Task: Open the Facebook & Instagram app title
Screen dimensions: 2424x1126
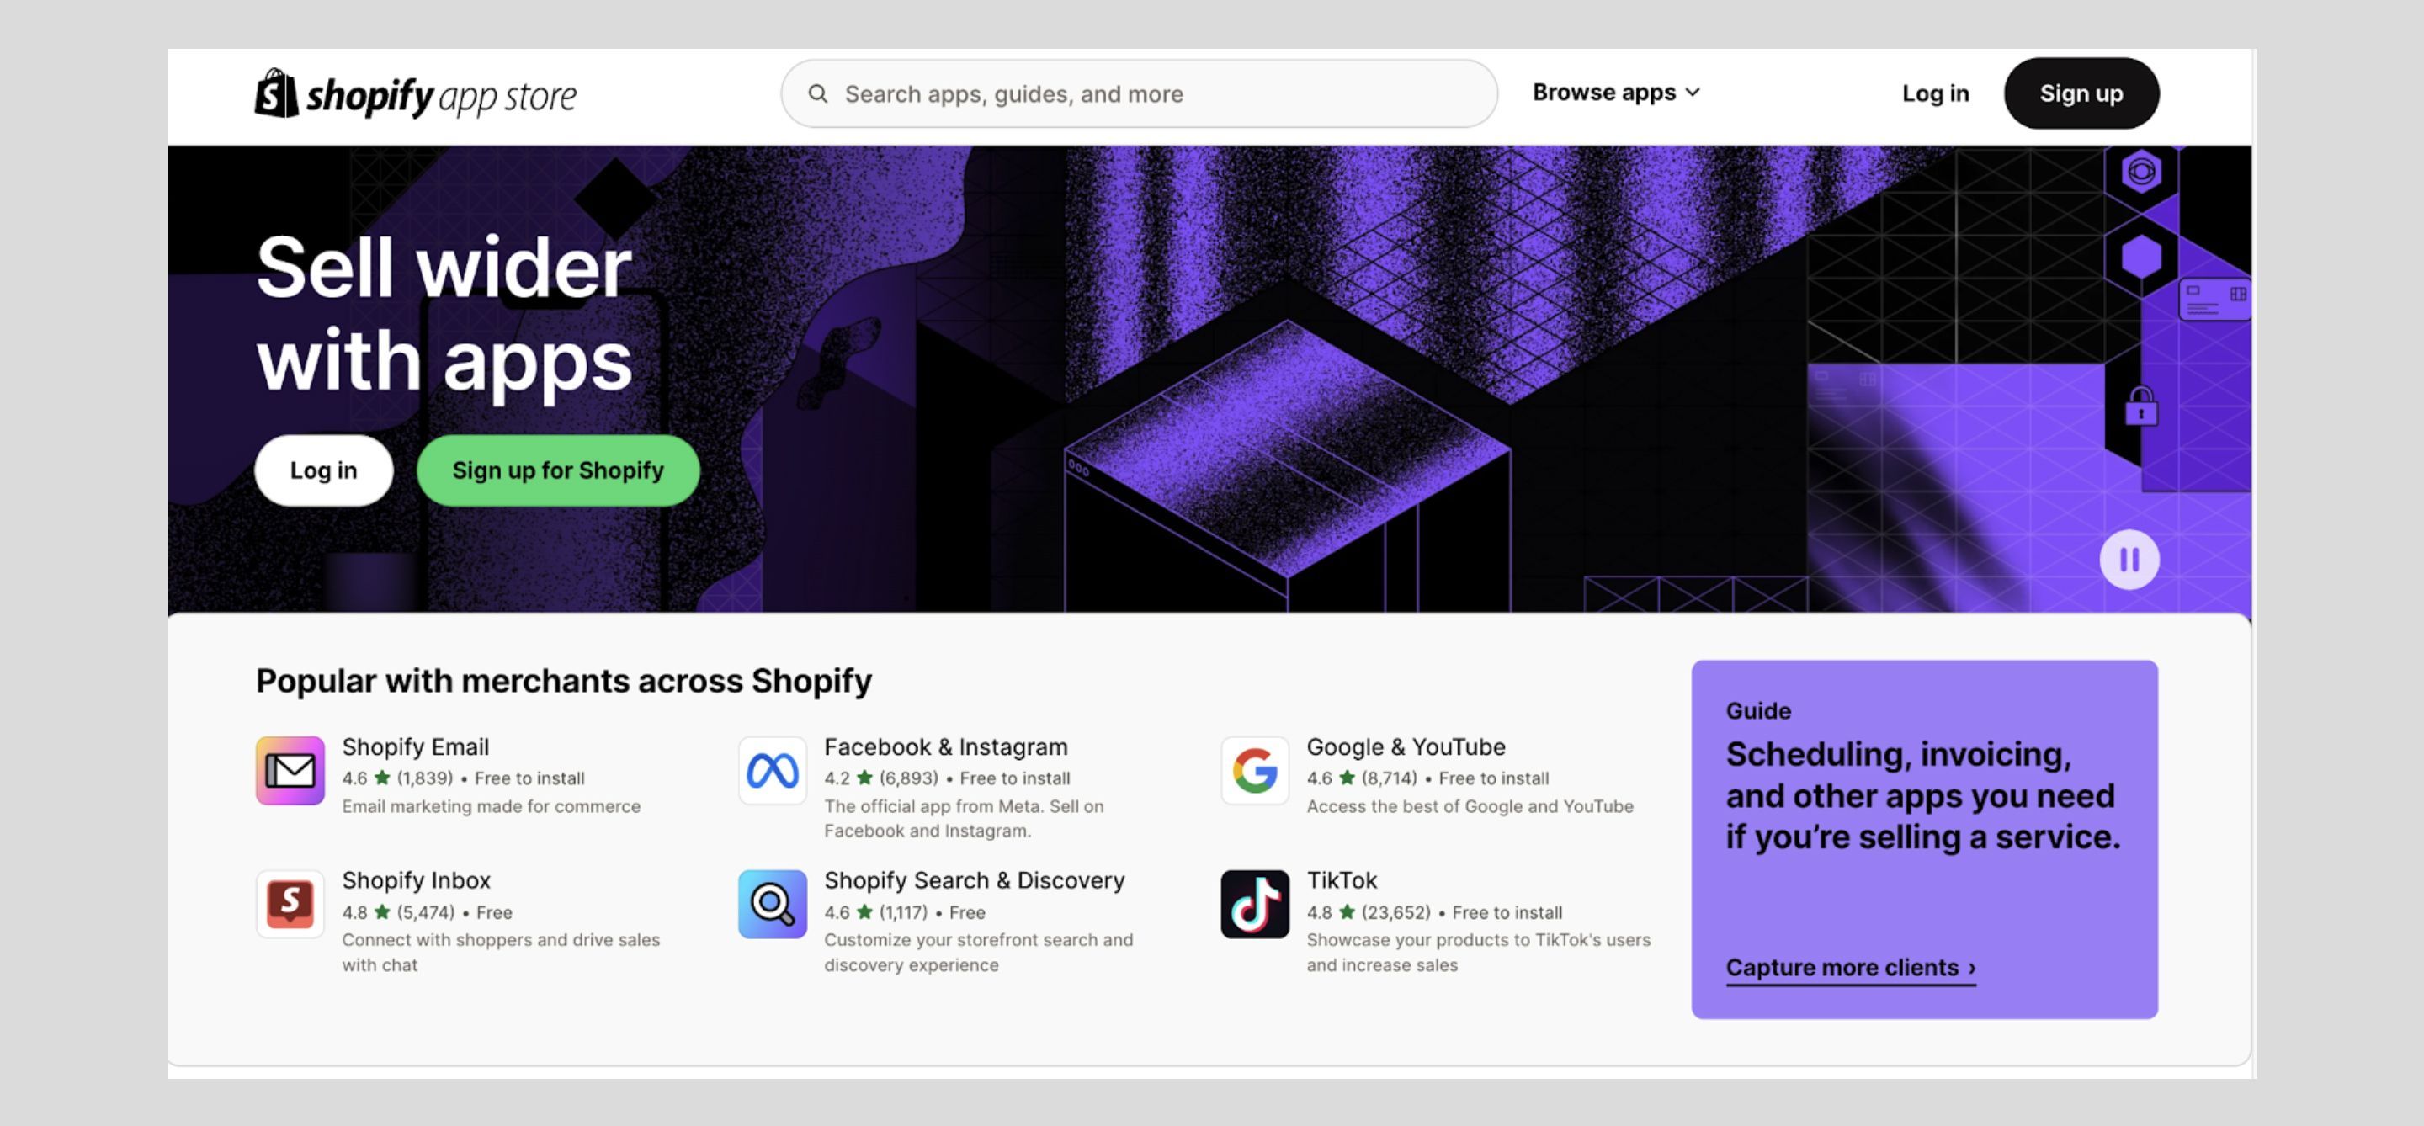Action: tap(946, 747)
